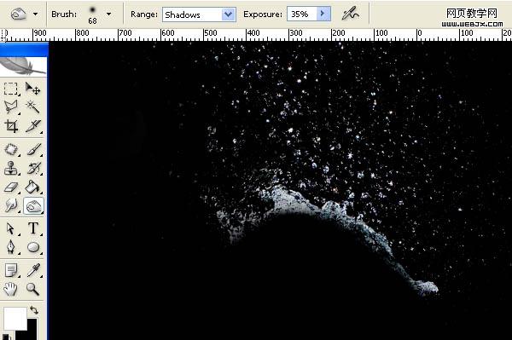
Task: Click the brush size 68 preview
Action: click(92, 14)
